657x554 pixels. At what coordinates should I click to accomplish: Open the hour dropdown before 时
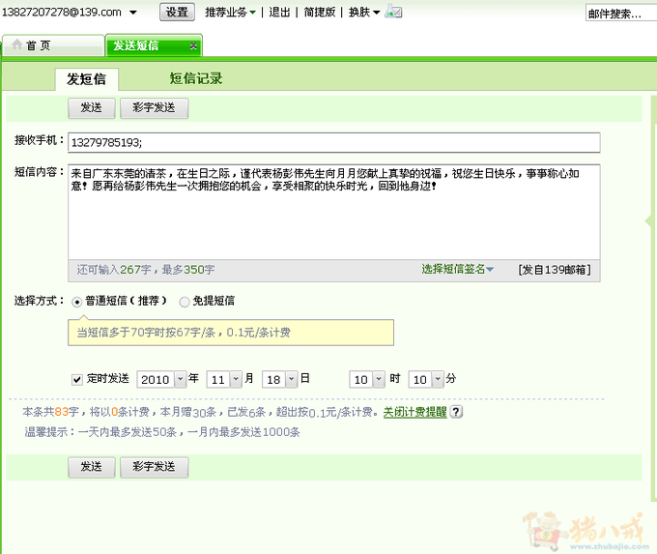(x=366, y=380)
